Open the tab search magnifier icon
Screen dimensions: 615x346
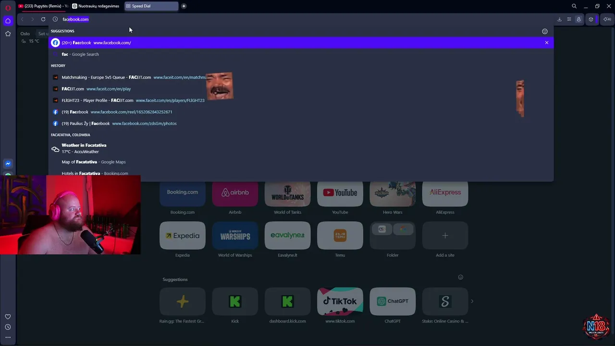click(x=574, y=6)
